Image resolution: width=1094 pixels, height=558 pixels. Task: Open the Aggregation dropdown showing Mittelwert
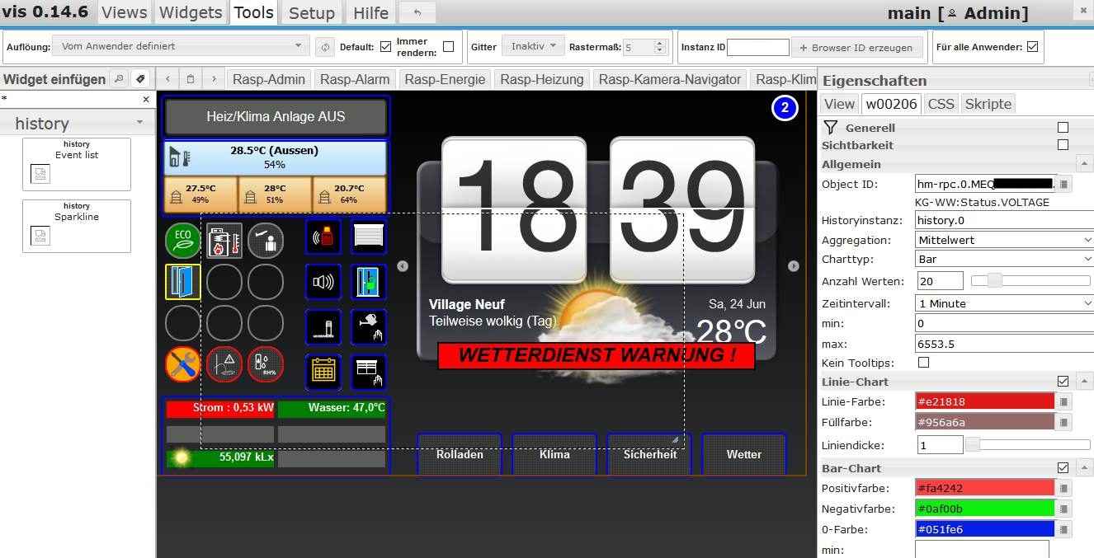(x=1004, y=240)
